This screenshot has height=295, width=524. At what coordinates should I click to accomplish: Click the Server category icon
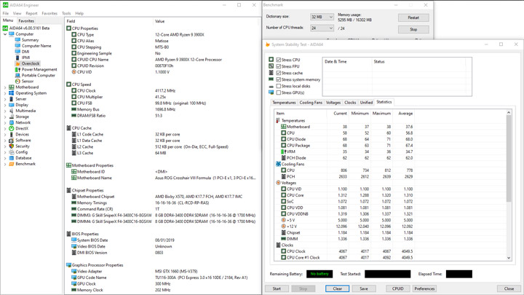click(x=12, y=99)
